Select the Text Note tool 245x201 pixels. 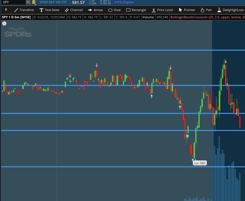[49, 10]
